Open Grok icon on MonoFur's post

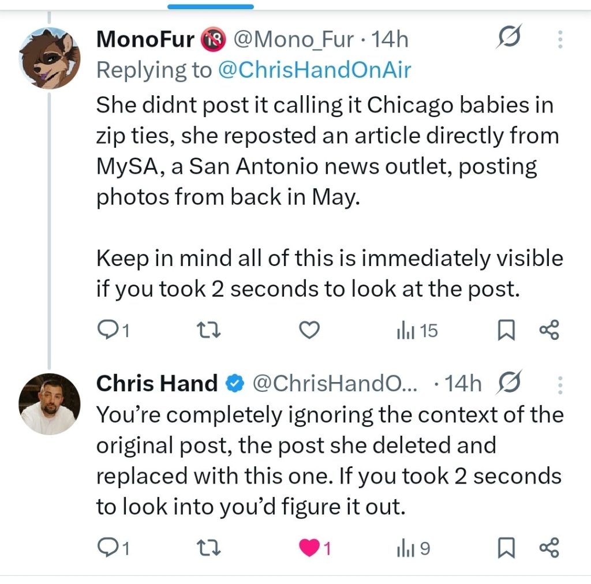click(509, 38)
